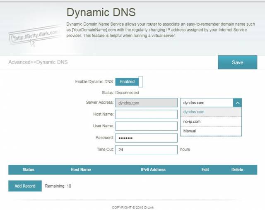The width and height of the screenshot is (265, 210).
Task: Click the grayed Server Address text box
Action: (x=146, y=103)
